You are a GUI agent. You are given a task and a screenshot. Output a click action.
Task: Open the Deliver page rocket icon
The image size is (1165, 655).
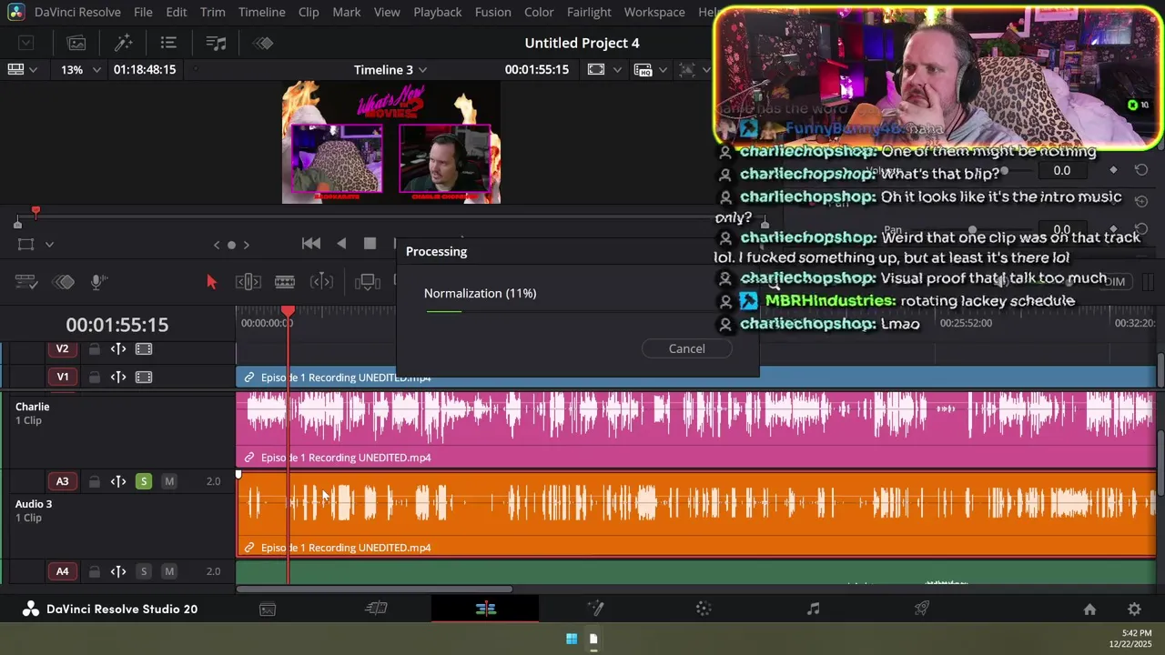pyautogui.click(x=922, y=610)
